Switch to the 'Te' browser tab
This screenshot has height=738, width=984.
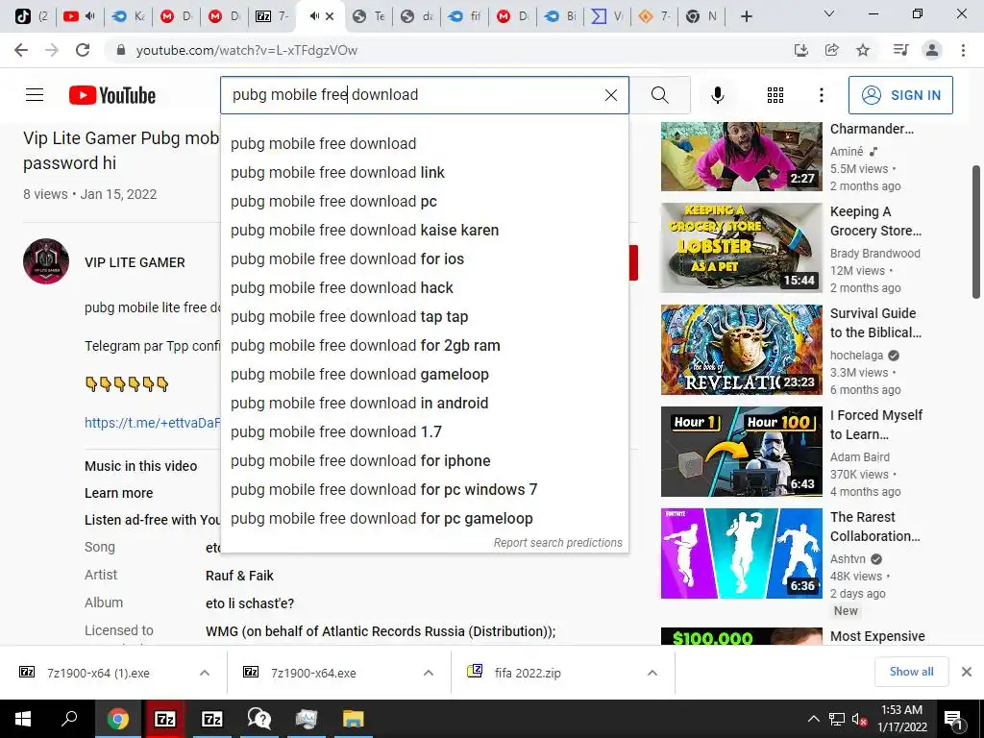368,16
